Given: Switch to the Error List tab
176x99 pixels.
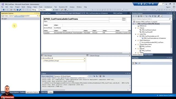Looking at the screenshot, I should [44, 92].
